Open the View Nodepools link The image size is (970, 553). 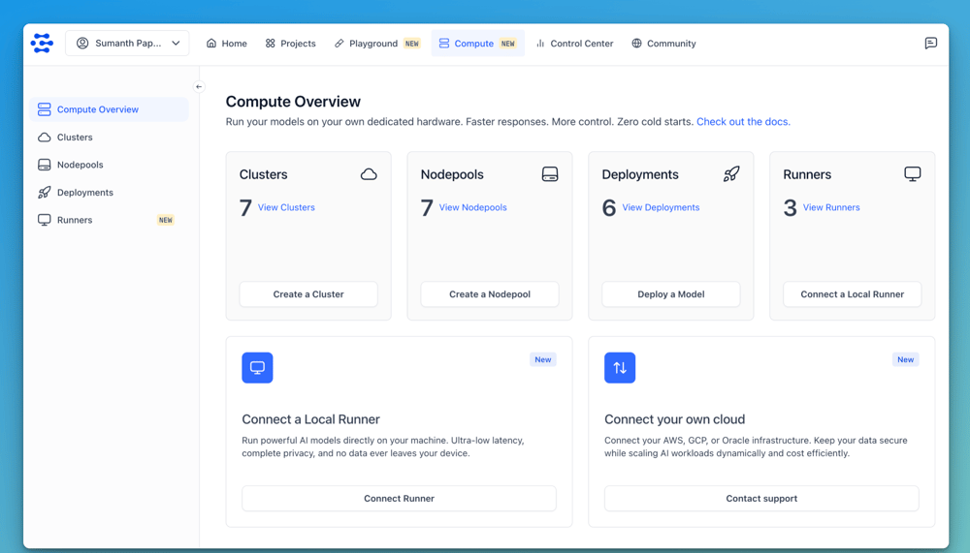click(x=472, y=207)
